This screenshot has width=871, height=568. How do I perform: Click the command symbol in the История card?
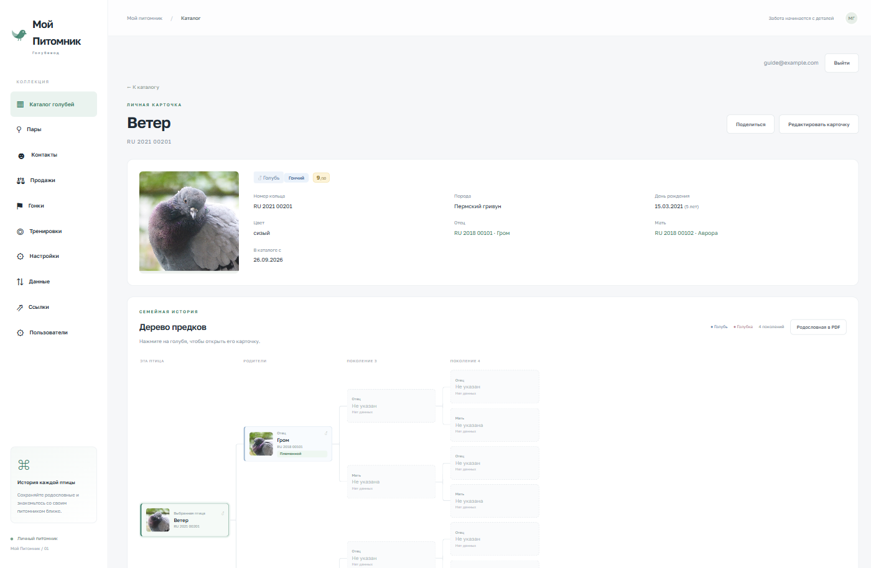pyautogui.click(x=24, y=465)
